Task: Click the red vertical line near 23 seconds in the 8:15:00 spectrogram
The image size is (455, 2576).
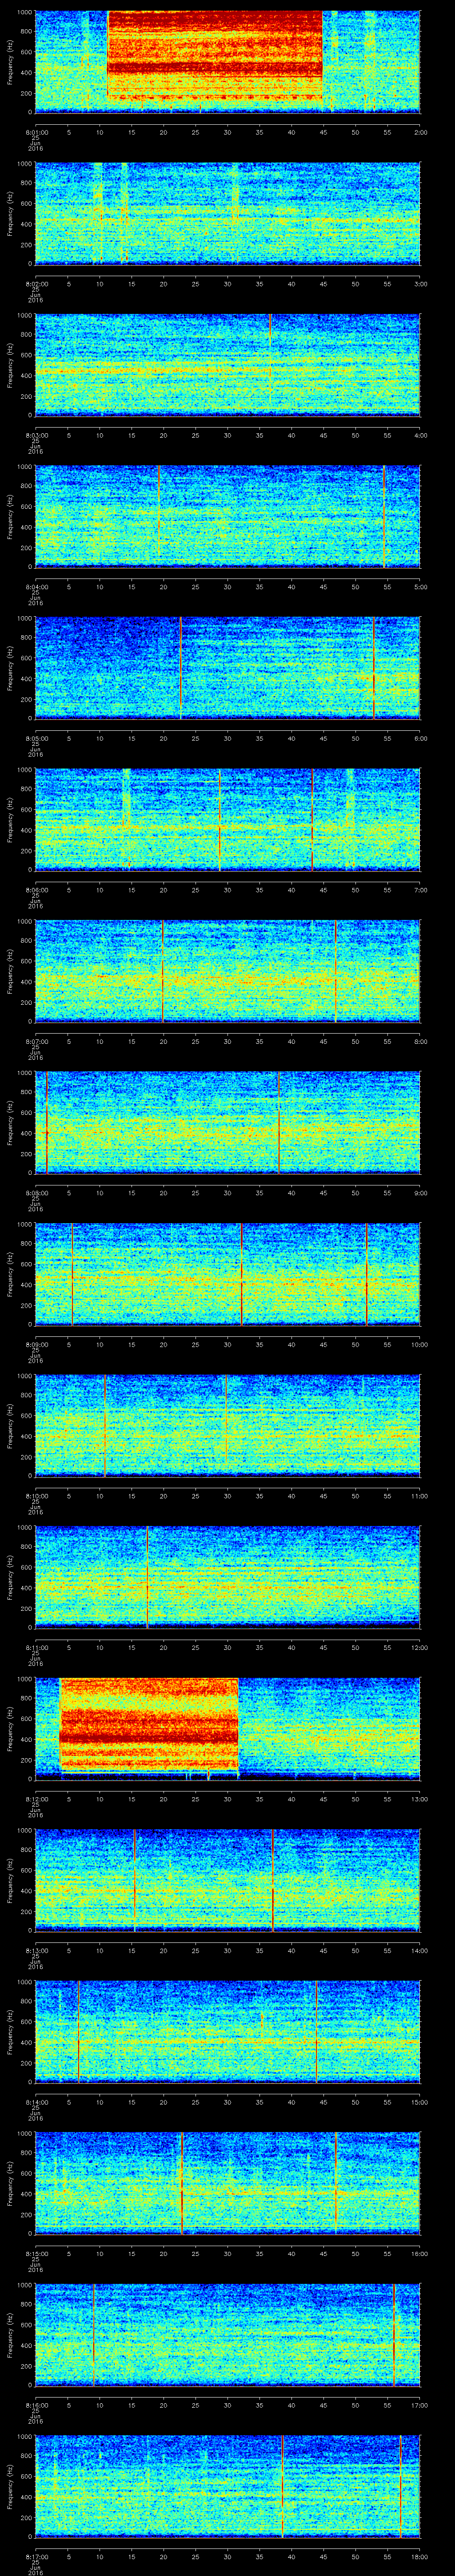Action: click(x=182, y=2183)
